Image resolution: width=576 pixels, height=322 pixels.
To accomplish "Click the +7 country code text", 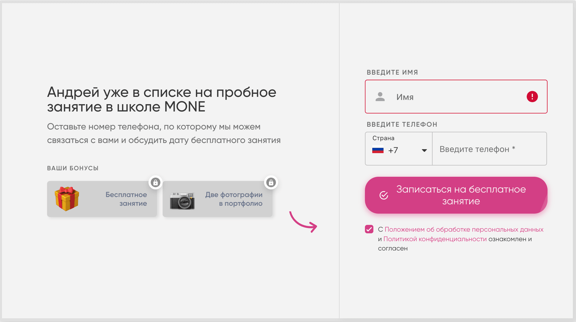I will [x=393, y=150].
